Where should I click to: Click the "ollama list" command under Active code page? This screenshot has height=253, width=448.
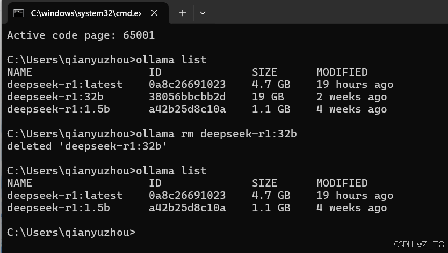click(171, 59)
